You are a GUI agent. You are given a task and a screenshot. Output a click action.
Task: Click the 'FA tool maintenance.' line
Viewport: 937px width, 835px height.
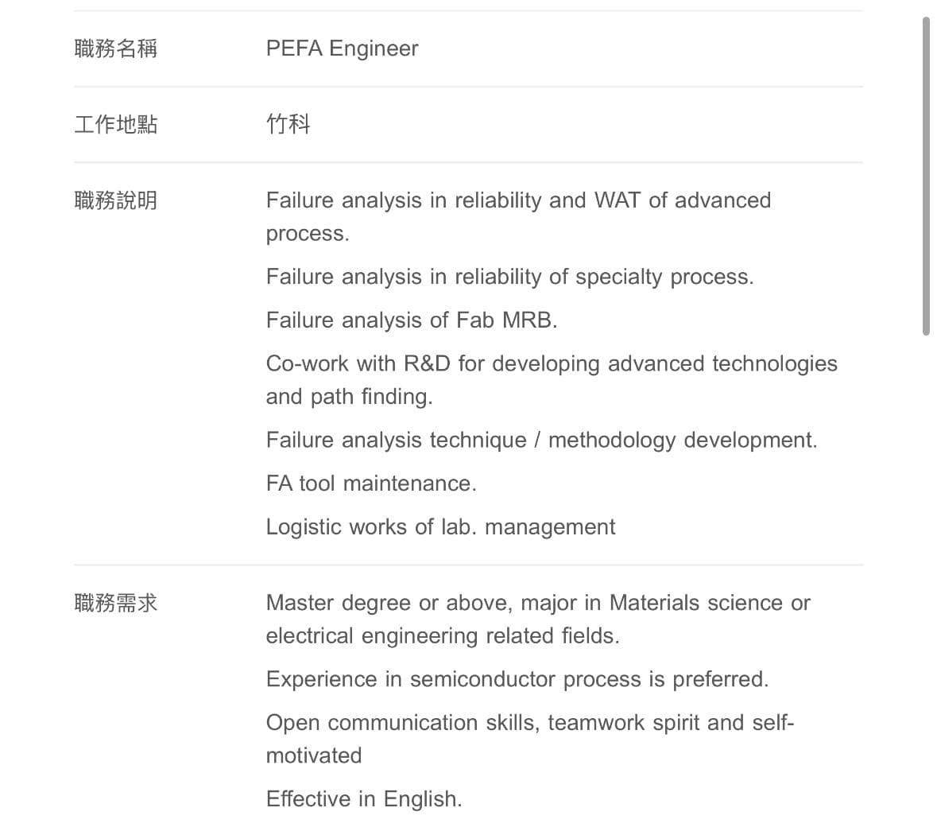pyautogui.click(x=371, y=484)
